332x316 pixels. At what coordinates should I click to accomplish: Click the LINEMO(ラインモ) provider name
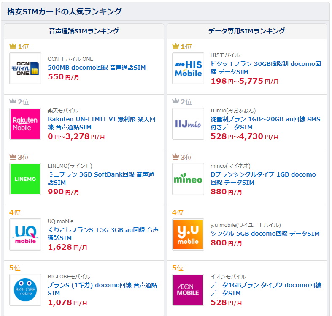[x=70, y=166]
